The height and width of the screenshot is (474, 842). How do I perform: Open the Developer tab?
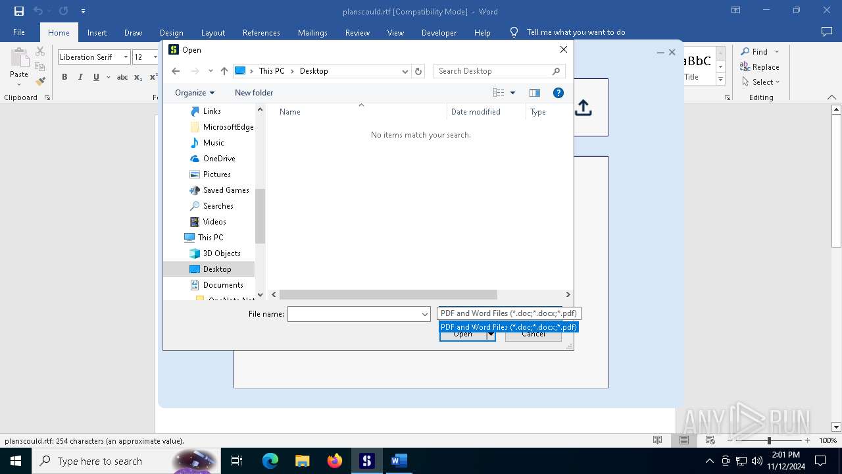[x=439, y=32]
